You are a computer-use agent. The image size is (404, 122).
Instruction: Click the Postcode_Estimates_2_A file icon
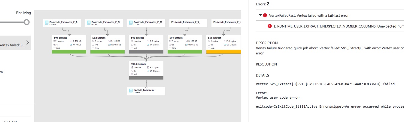coord(47,23)
